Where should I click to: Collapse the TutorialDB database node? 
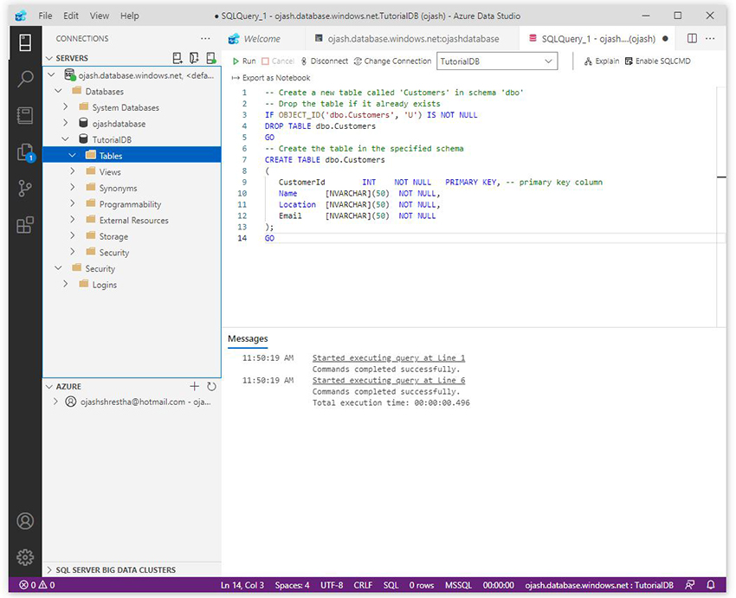pyautogui.click(x=66, y=140)
